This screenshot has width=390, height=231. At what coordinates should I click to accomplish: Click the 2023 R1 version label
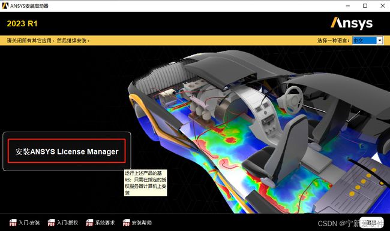click(x=22, y=23)
